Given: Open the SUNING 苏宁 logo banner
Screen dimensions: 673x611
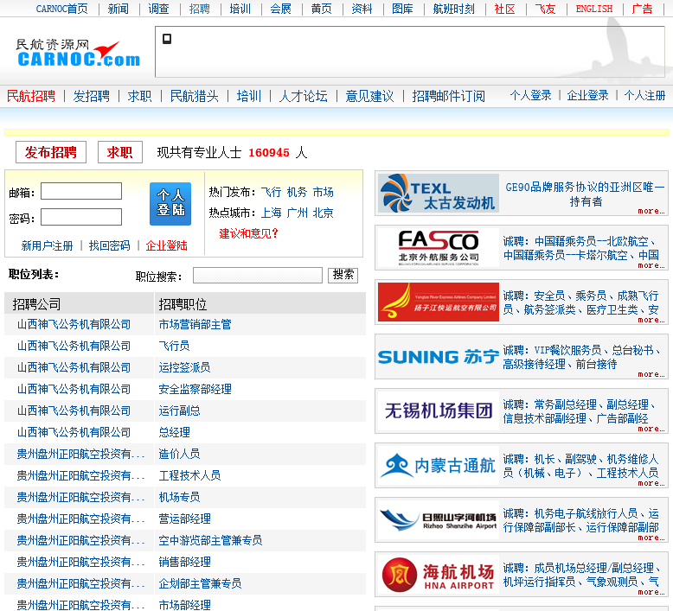Looking at the screenshot, I should coord(439,357).
